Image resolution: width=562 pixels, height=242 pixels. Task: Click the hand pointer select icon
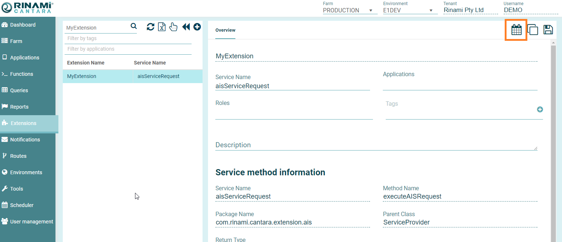(173, 27)
